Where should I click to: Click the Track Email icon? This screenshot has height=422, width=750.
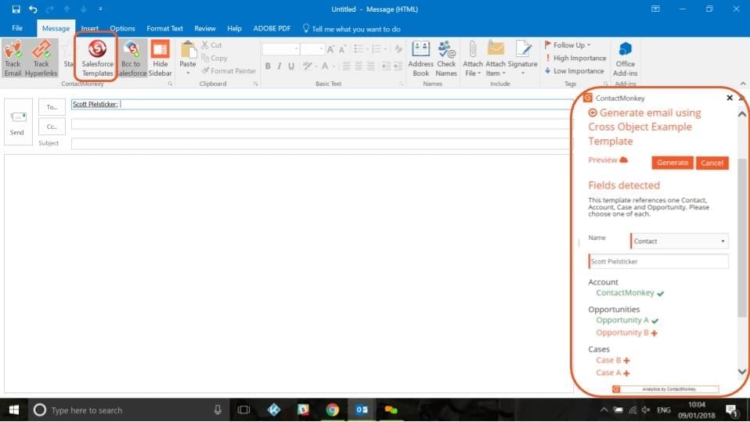[13, 59]
